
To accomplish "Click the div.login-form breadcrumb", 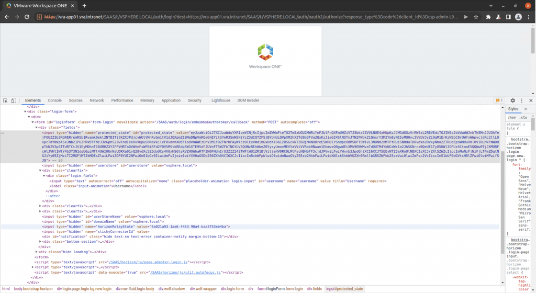I will tap(232, 289).
